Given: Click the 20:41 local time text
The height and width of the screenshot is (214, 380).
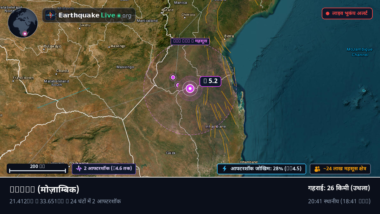Looking at the screenshot, I should click(x=339, y=201).
